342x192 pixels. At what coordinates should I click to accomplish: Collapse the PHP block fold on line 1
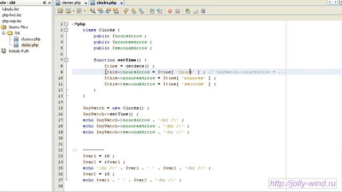pos(66,23)
